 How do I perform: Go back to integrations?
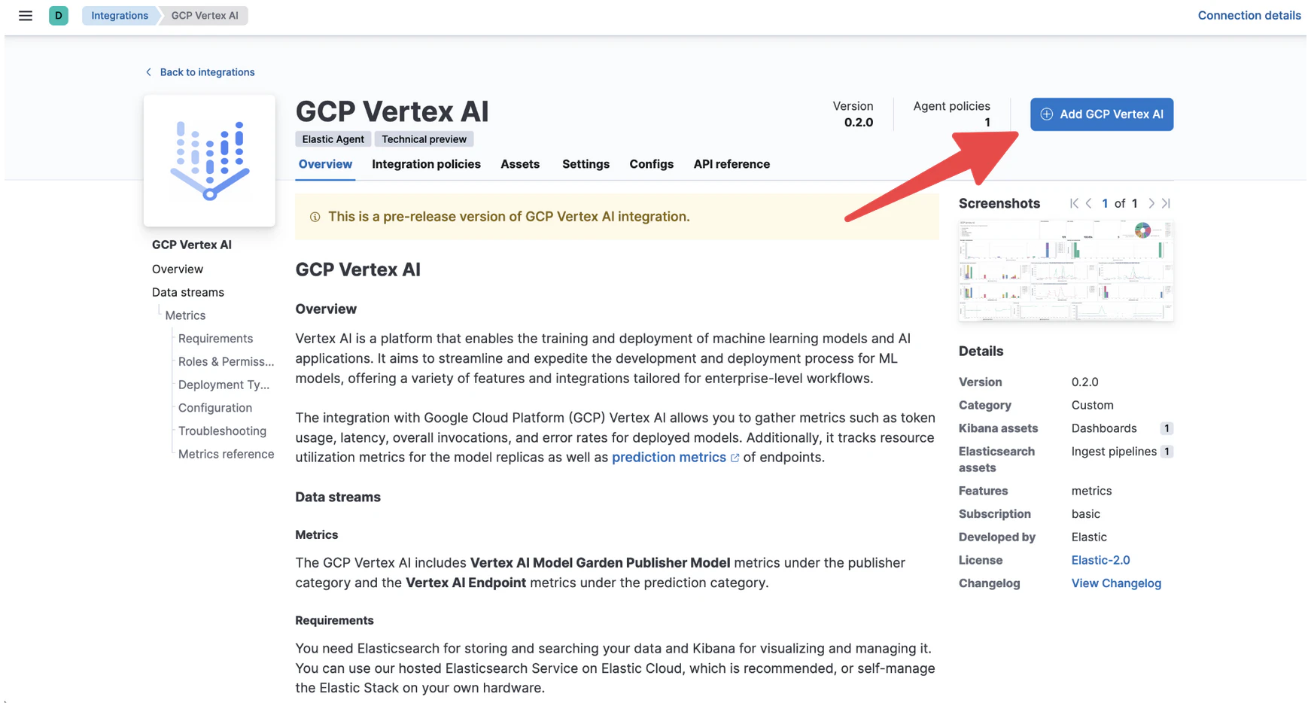pyautogui.click(x=199, y=72)
